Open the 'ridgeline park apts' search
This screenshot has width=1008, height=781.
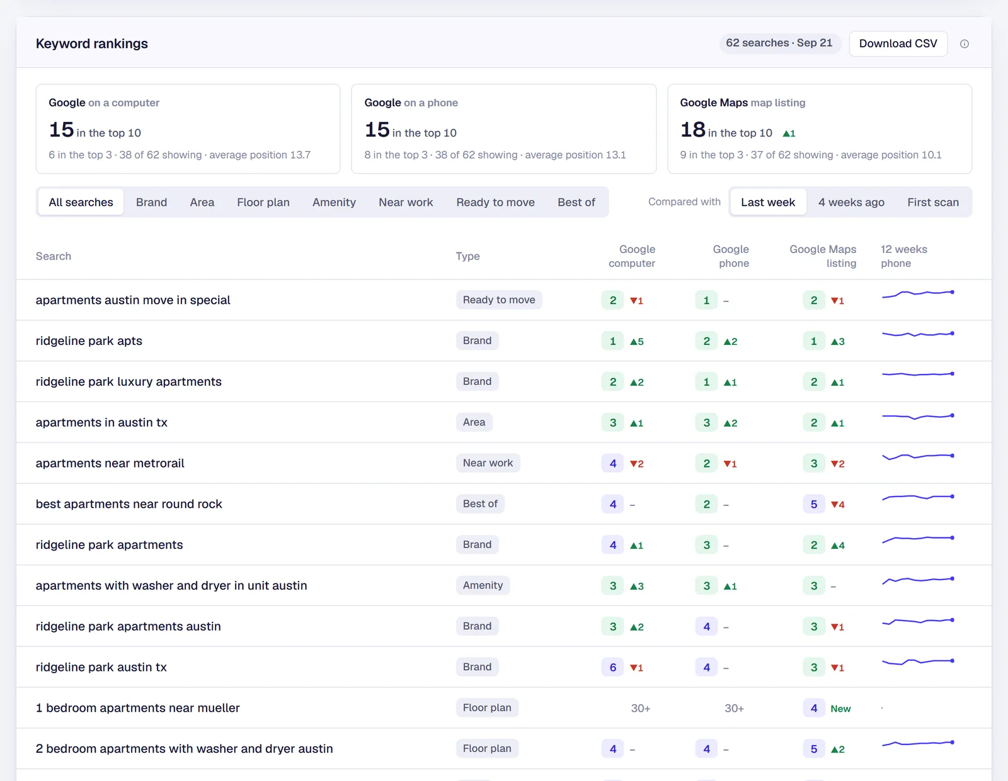[x=504, y=341]
